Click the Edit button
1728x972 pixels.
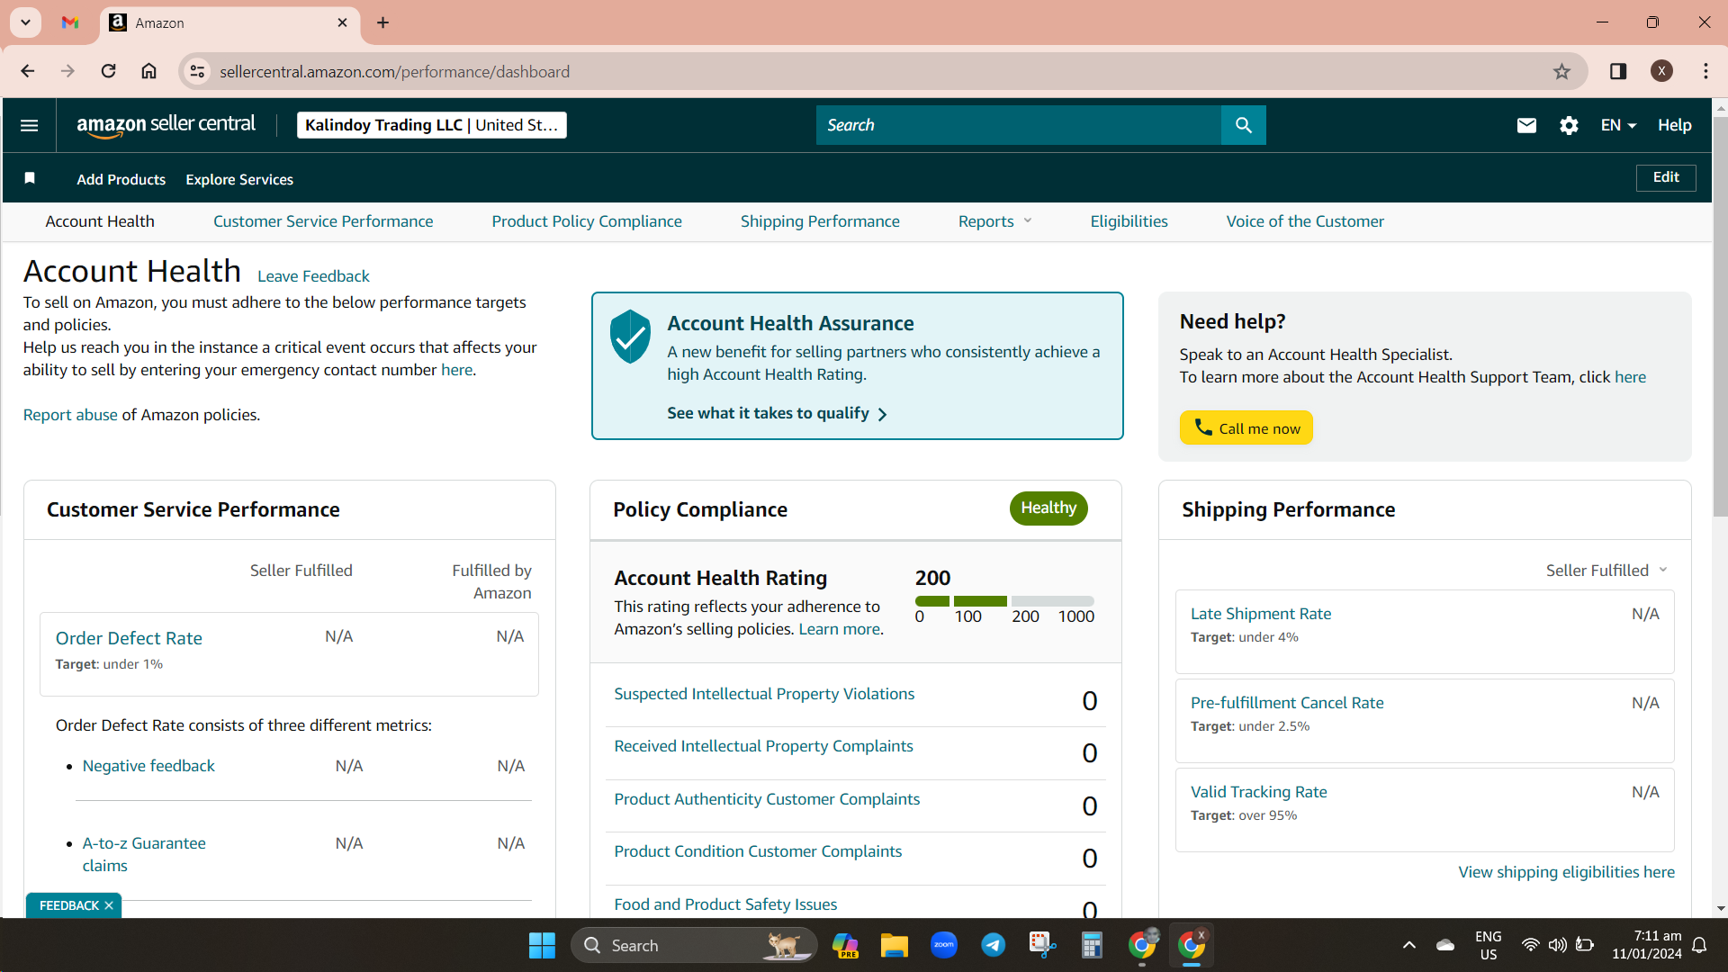[1666, 177]
